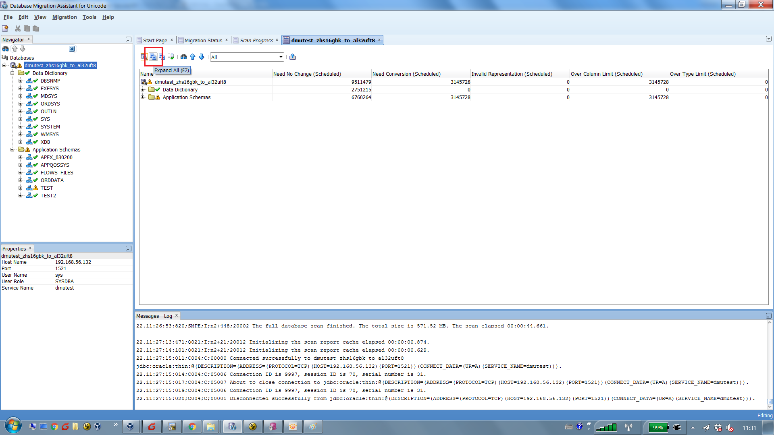
Task: Click the Copy toolbar icon
Action: (x=27, y=29)
